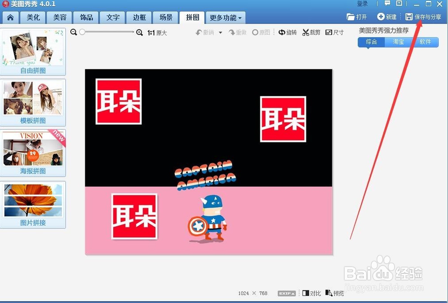This screenshot has width=448, height=303.
Task: Minimize the 美图秀秀 window
Action: [x=417, y=4]
